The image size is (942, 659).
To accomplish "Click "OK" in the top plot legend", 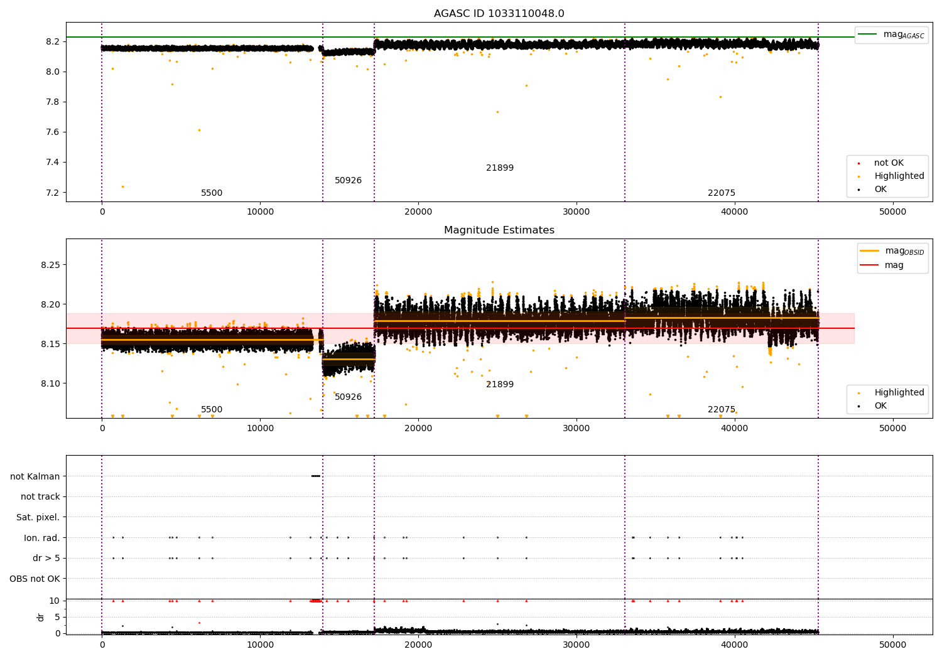I will point(874,190).
